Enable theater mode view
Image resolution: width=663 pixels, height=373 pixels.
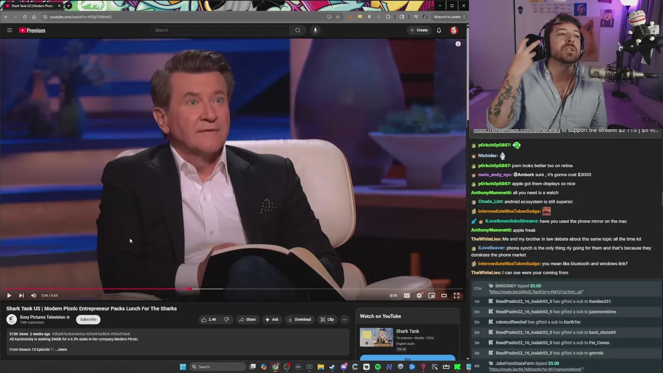point(444,295)
